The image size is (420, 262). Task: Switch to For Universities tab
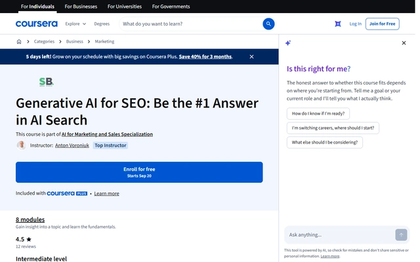click(125, 7)
